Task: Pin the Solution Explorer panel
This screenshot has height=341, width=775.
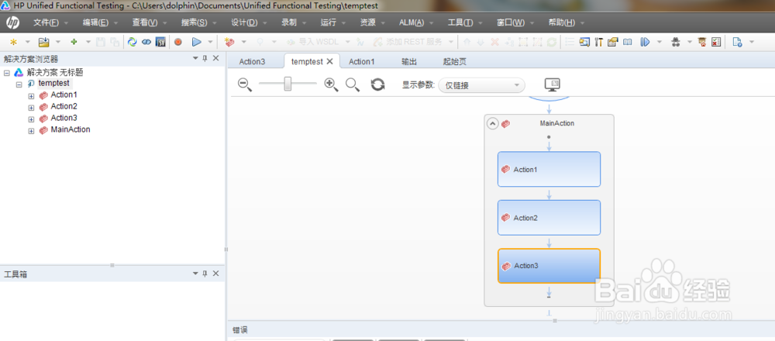Action: pos(205,58)
